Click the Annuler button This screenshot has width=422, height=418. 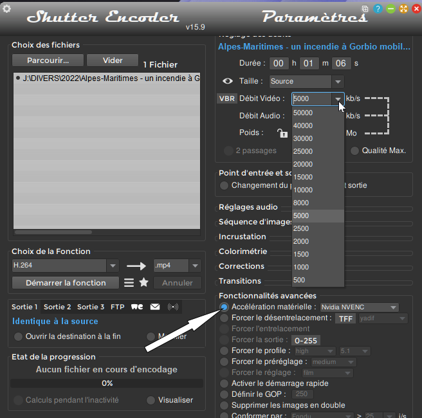click(x=178, y=283)
